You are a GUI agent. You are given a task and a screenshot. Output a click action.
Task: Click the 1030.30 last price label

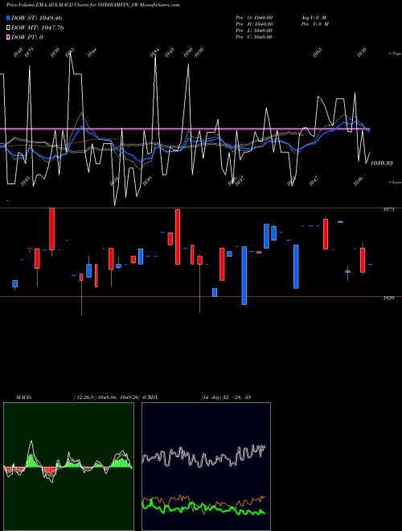click(x=381, y=163)
